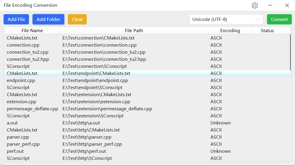Sort by File Name column header
Image resolution: width=296 pixels, height=166 pixels.
point(32,31)
